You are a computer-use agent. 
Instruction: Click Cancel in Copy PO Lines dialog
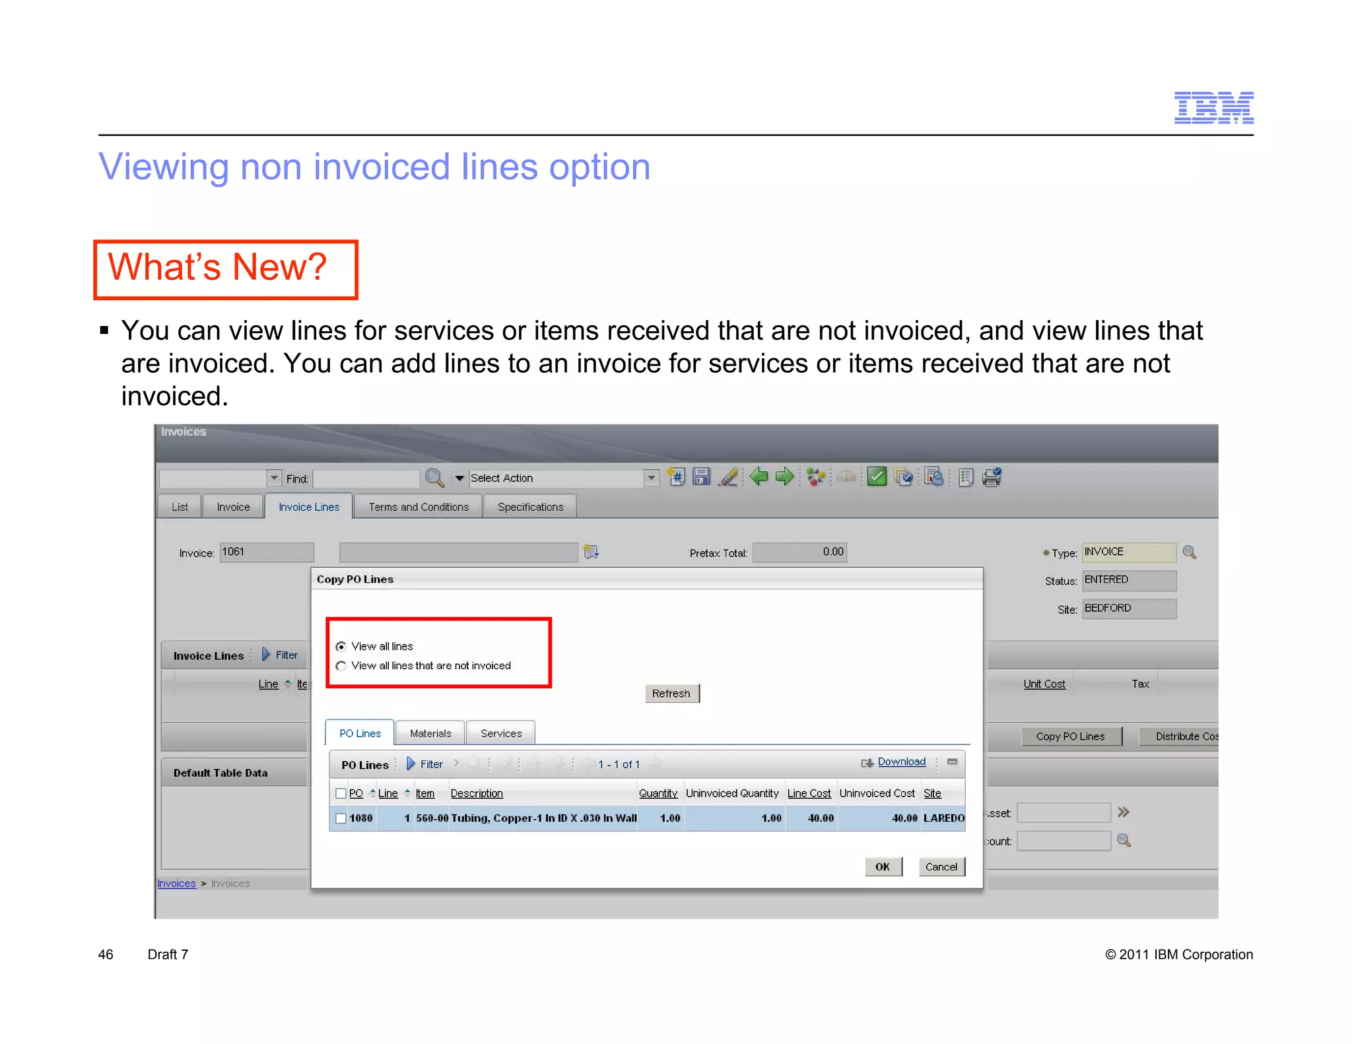[x=941, y=866]
